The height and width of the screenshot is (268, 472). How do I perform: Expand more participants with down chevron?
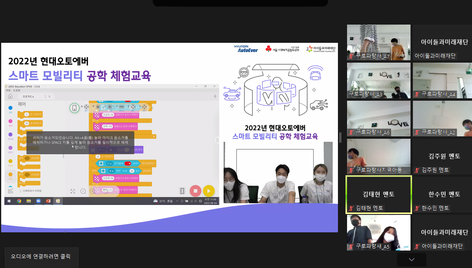coord(411,260)
